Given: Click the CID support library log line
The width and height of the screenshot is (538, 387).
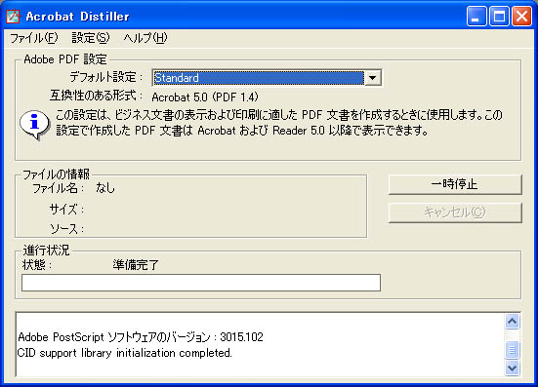Looking at the screenshot, I should 125,353.
